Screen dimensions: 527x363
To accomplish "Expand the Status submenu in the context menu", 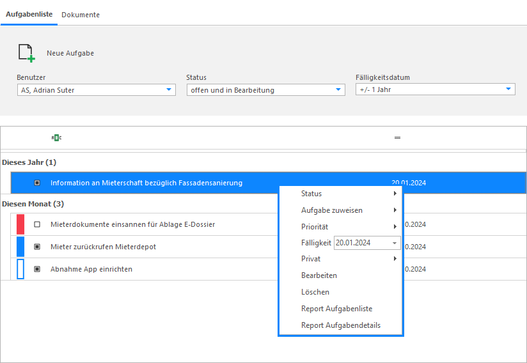I will [341, 194].
